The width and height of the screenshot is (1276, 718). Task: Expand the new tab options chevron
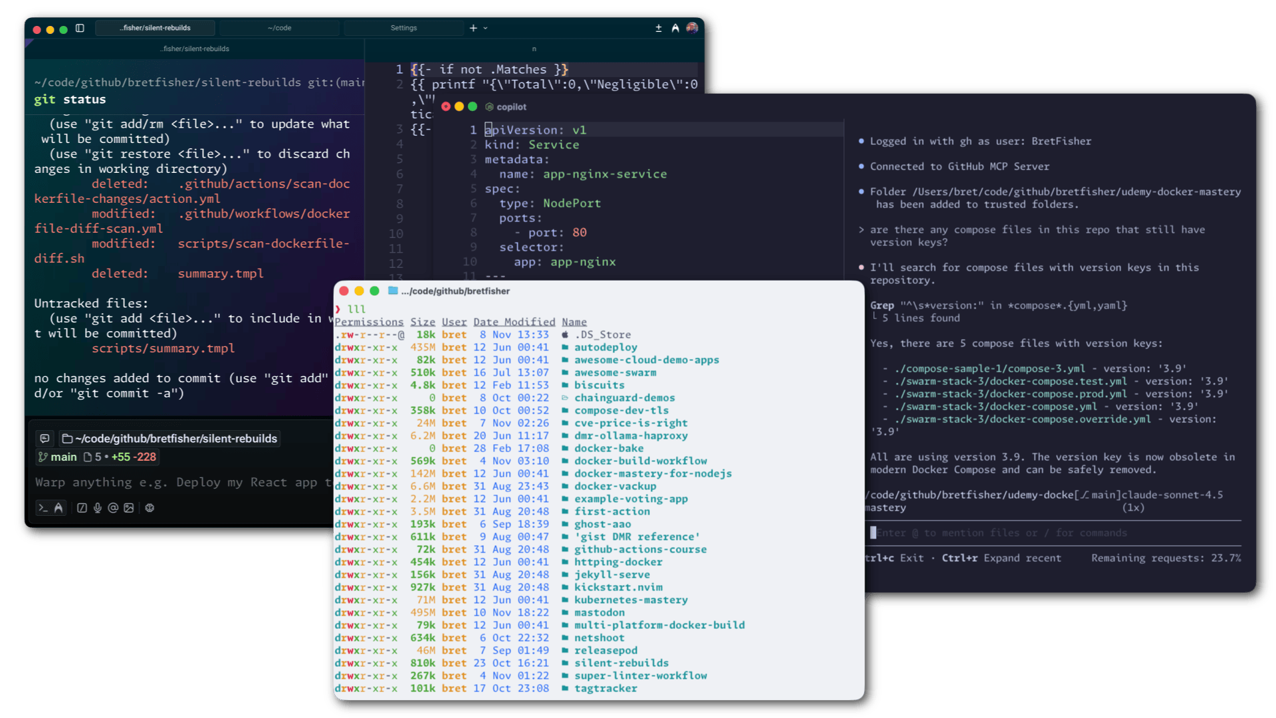coord(486,28)
